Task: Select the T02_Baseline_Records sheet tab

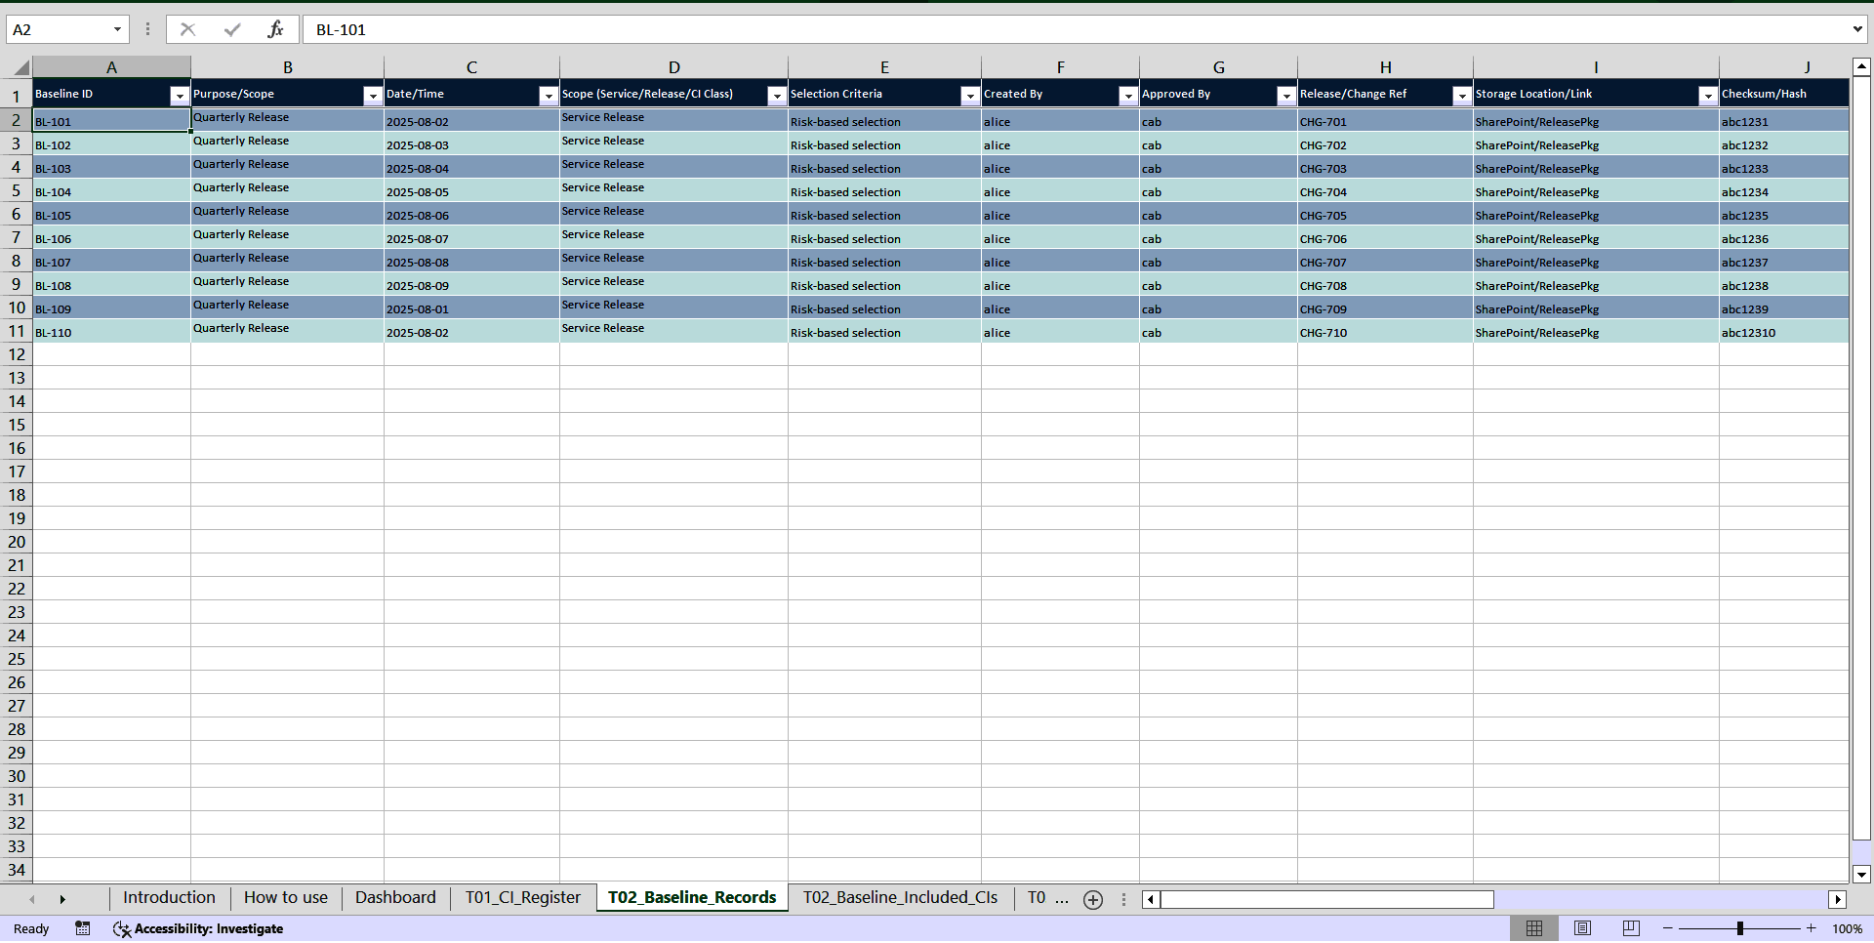Action: 692,898
